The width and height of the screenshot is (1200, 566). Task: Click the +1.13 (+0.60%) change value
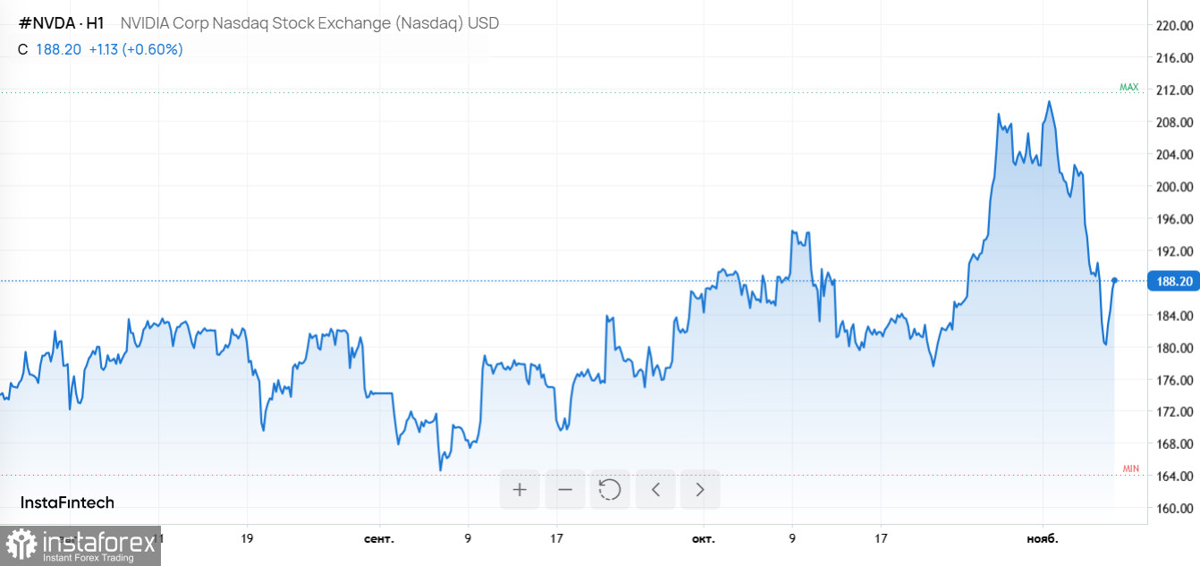coord(136,49)
